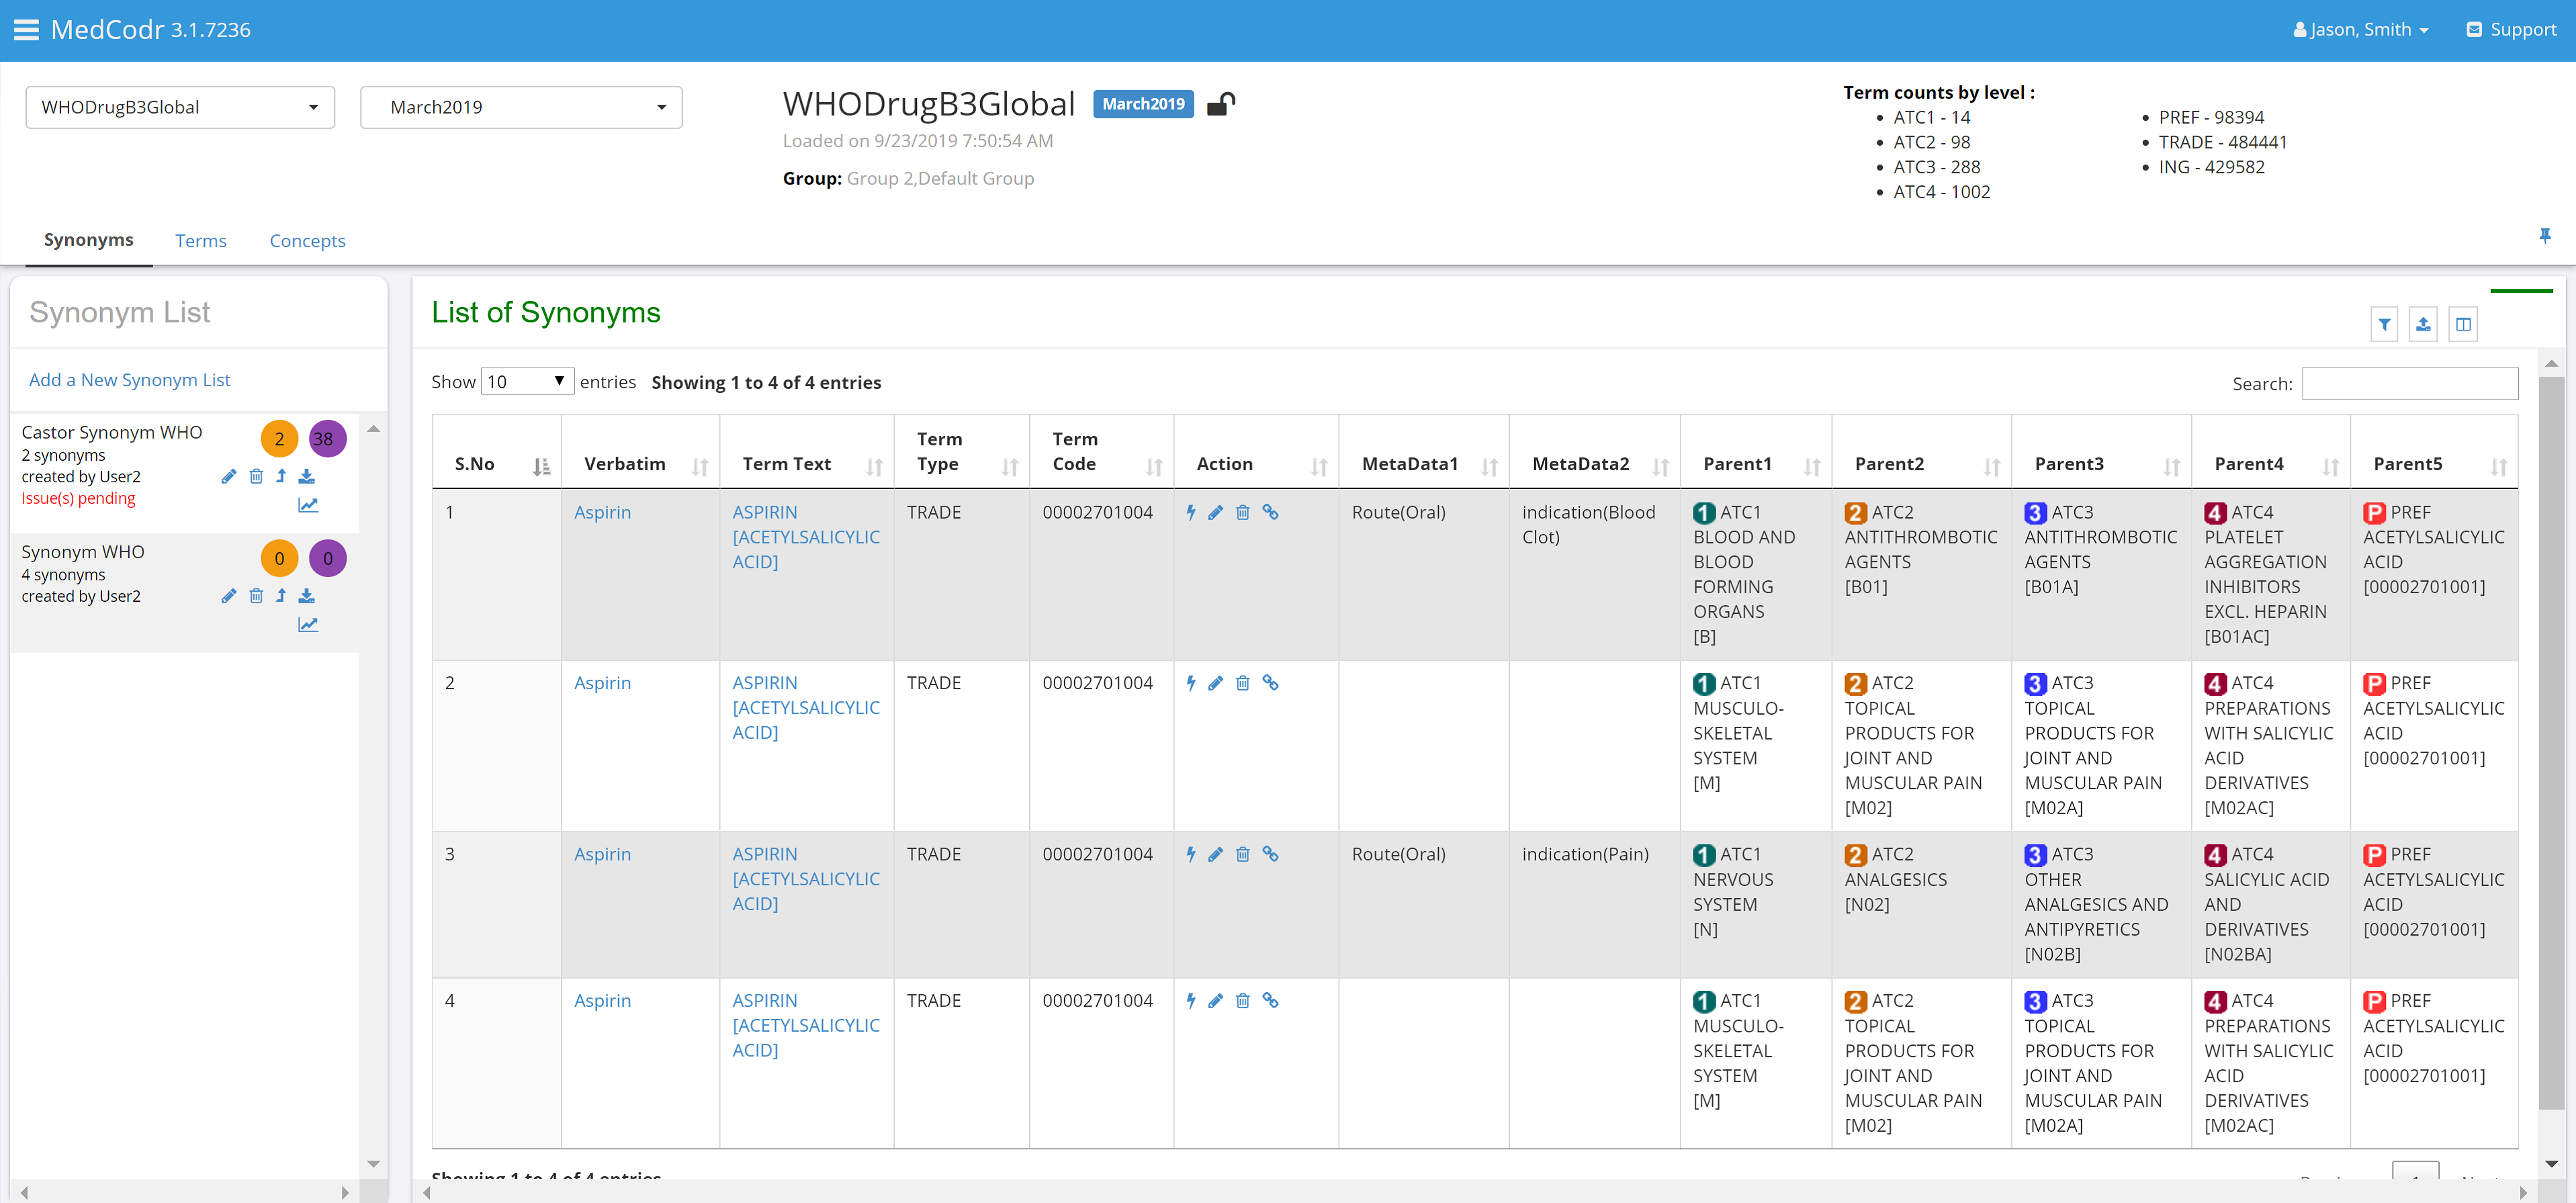Toggle the lock icon beside March2019 badge
The width and height of the screenshot is (2576, 1203).
pos(1220,104)
